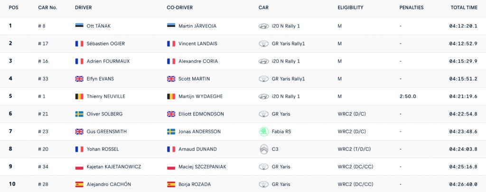Click the Polish flag beside Kajetan KAJETANOWICZ

tap(79, 166)
